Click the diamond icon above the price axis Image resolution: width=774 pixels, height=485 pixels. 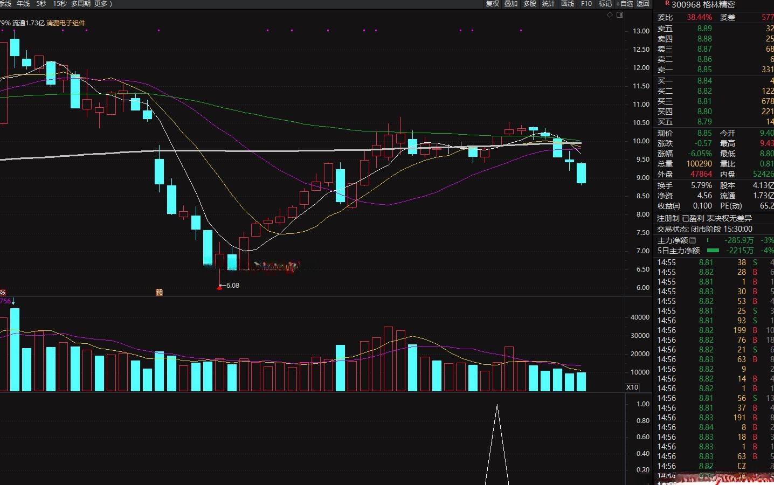click(x=610, y=15)
